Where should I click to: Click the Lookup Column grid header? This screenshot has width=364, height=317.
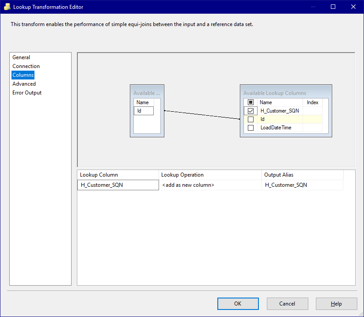tap(118, 175)
